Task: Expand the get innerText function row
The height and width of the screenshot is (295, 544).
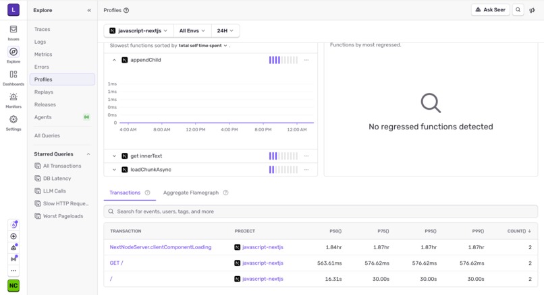Action: click(114, 156)
